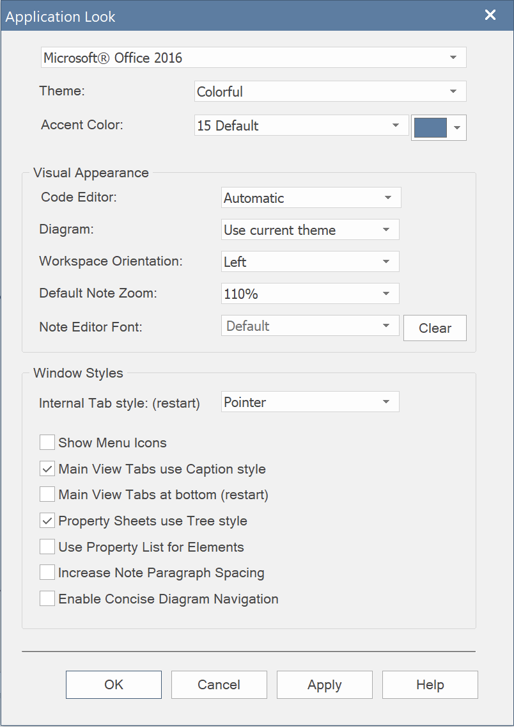The height and width of the screenshot is (727, 514).
Task: Close the Application Look dialog
Action: [490, 15]
